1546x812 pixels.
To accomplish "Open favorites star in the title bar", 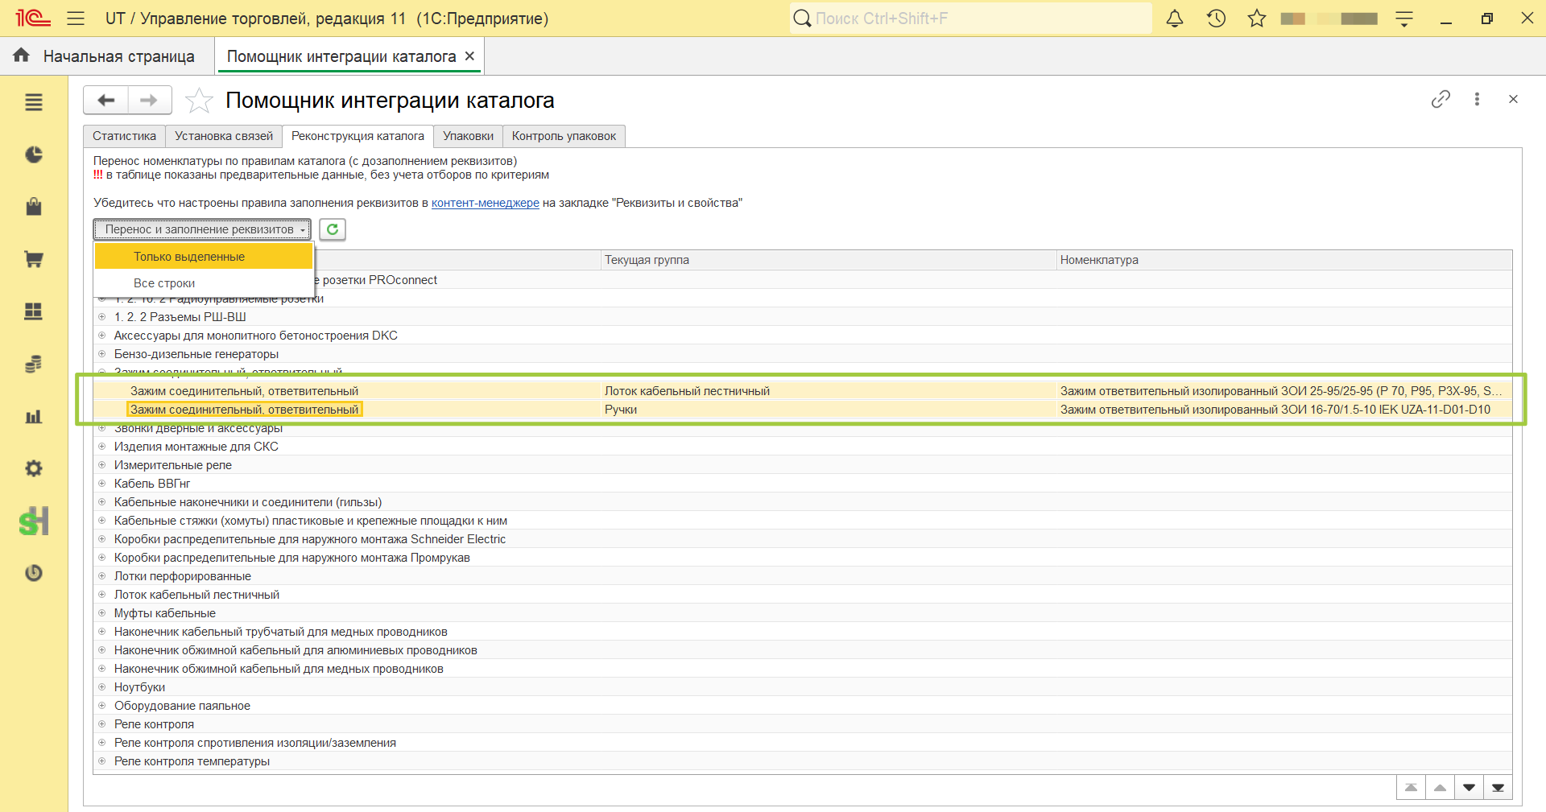I will (x=1257, y=19).
